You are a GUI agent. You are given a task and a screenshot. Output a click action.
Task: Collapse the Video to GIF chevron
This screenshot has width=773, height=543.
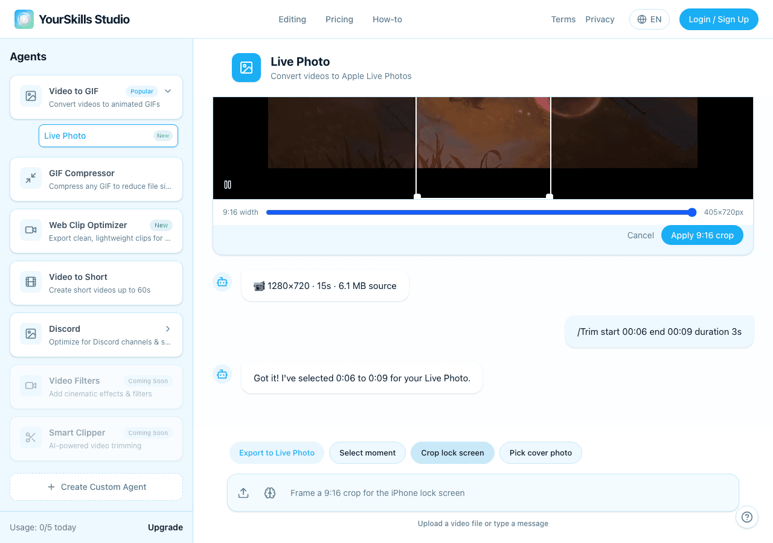point(168,91)
